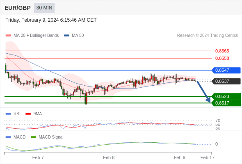Click the MACD zero level label

coord(217,144)
